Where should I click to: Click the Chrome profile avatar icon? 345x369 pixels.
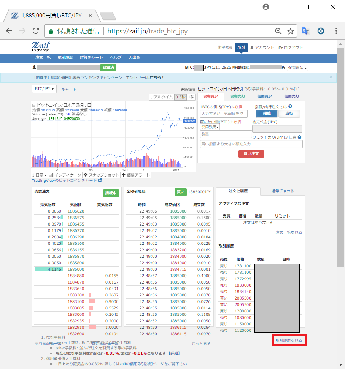(x=266, y=7)
